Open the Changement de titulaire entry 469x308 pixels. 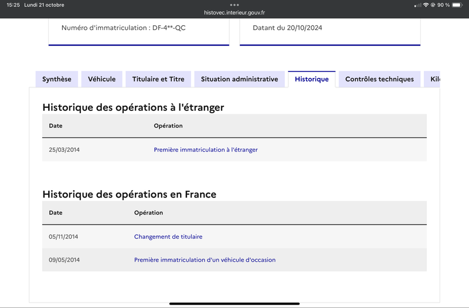(x=168, y=237)
